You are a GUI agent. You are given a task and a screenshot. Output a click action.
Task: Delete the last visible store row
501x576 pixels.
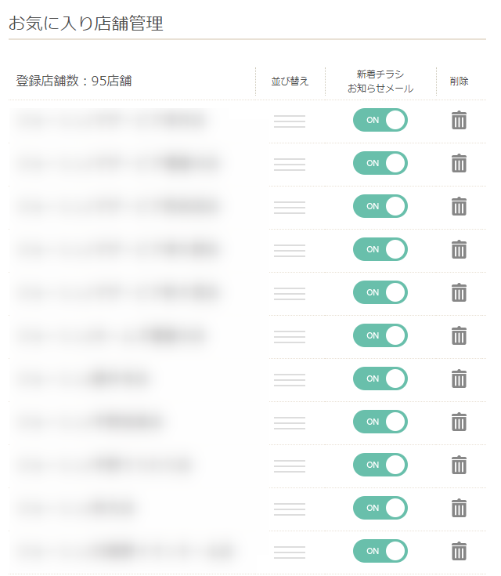point(460,552)
